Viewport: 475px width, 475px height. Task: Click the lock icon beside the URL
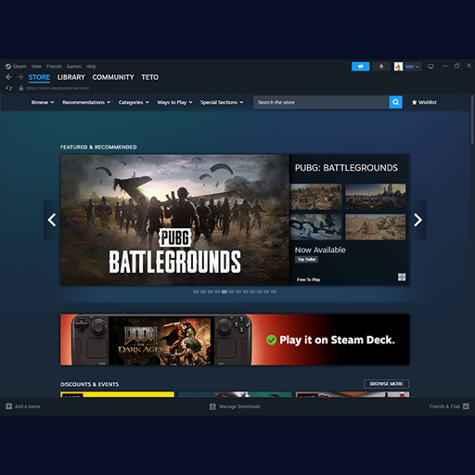[21, 88]
